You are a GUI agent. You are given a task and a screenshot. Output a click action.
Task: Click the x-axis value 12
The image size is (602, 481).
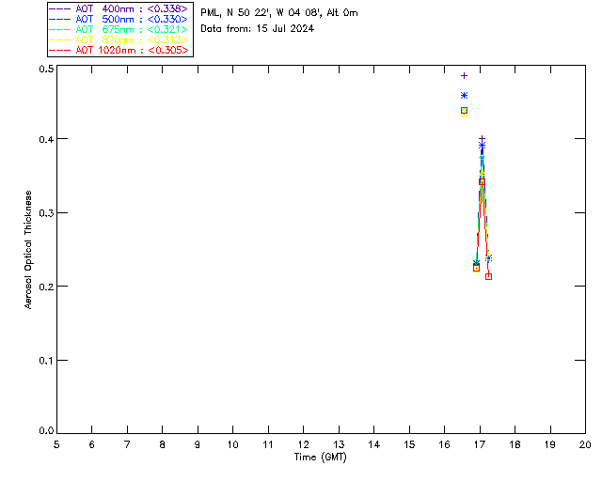click(x=303, y=445)
